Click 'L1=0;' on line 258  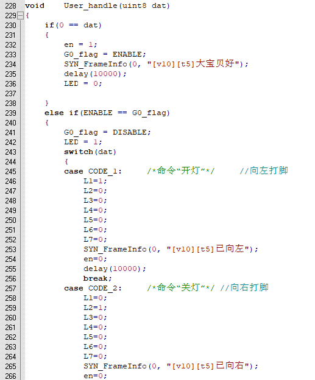[95, 298]
